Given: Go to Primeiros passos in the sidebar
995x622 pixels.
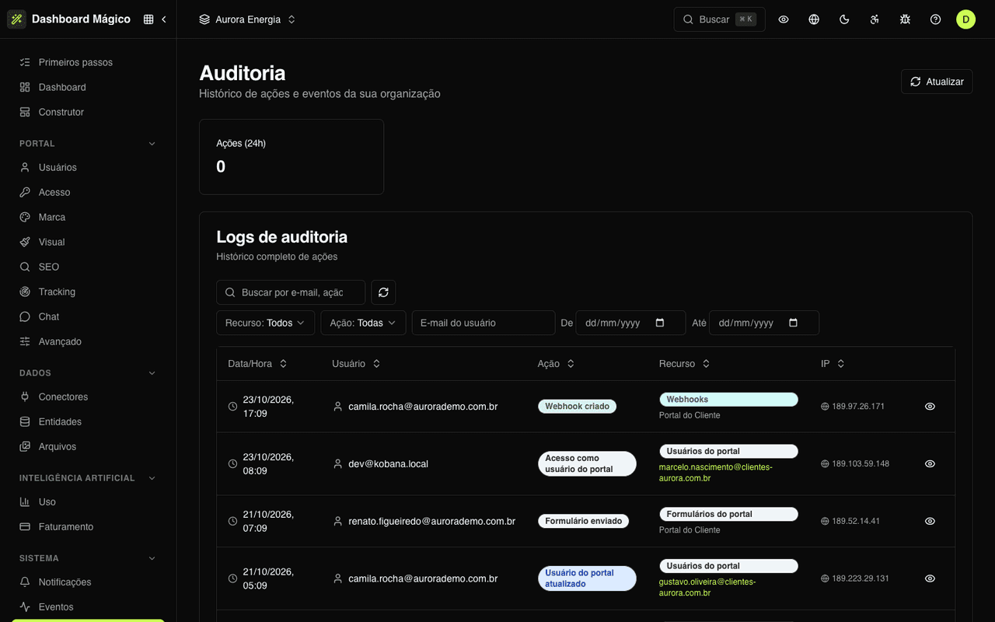Looking at the screenshot, I should 88,62.
